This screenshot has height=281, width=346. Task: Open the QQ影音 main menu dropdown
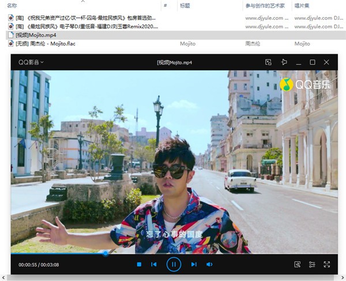(x=31, y=62)
